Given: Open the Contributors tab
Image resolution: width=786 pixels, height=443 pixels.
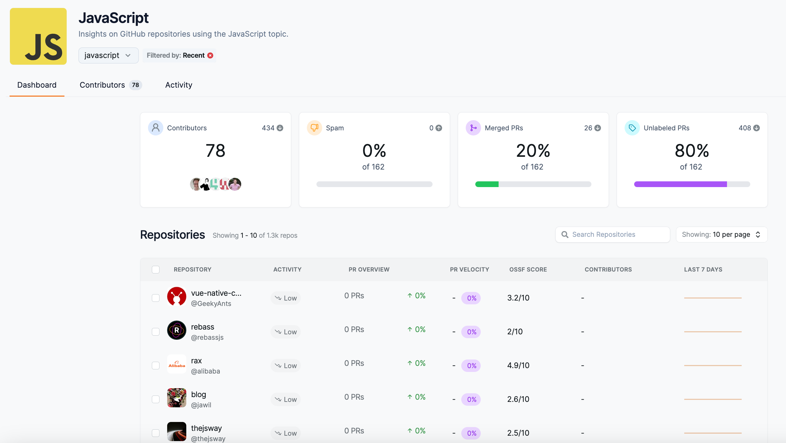Looking at the screenshot, I should (111, 85).
